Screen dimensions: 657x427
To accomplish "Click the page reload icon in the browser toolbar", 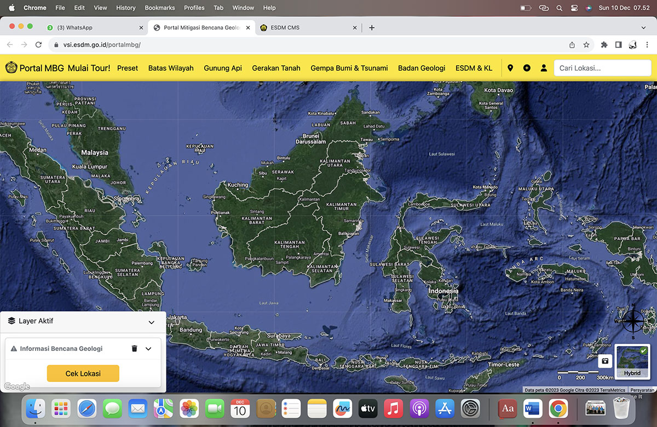I will coord(38,44).
